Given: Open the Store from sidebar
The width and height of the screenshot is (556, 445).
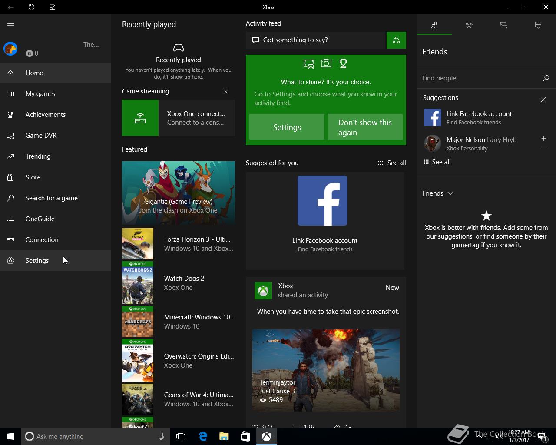Looking at the screenshot, I should pyautogui.click(x=56, y=177).
